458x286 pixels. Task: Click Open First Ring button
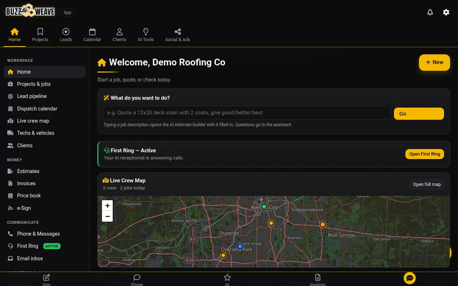click(425, 154)
